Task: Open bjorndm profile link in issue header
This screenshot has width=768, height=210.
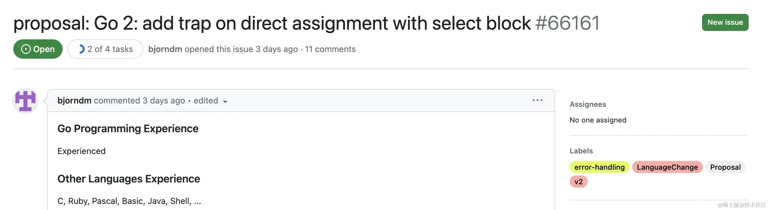Action: [165, 49]
